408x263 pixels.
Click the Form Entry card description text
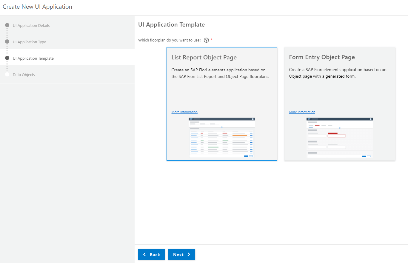pyautogui.click(x=338, y=73)
